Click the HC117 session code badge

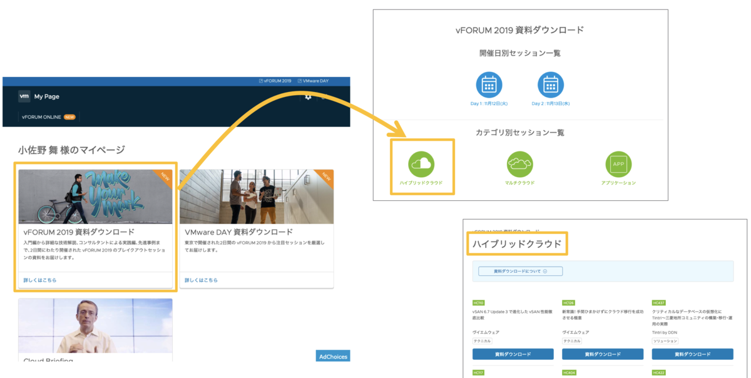(478, 372)
